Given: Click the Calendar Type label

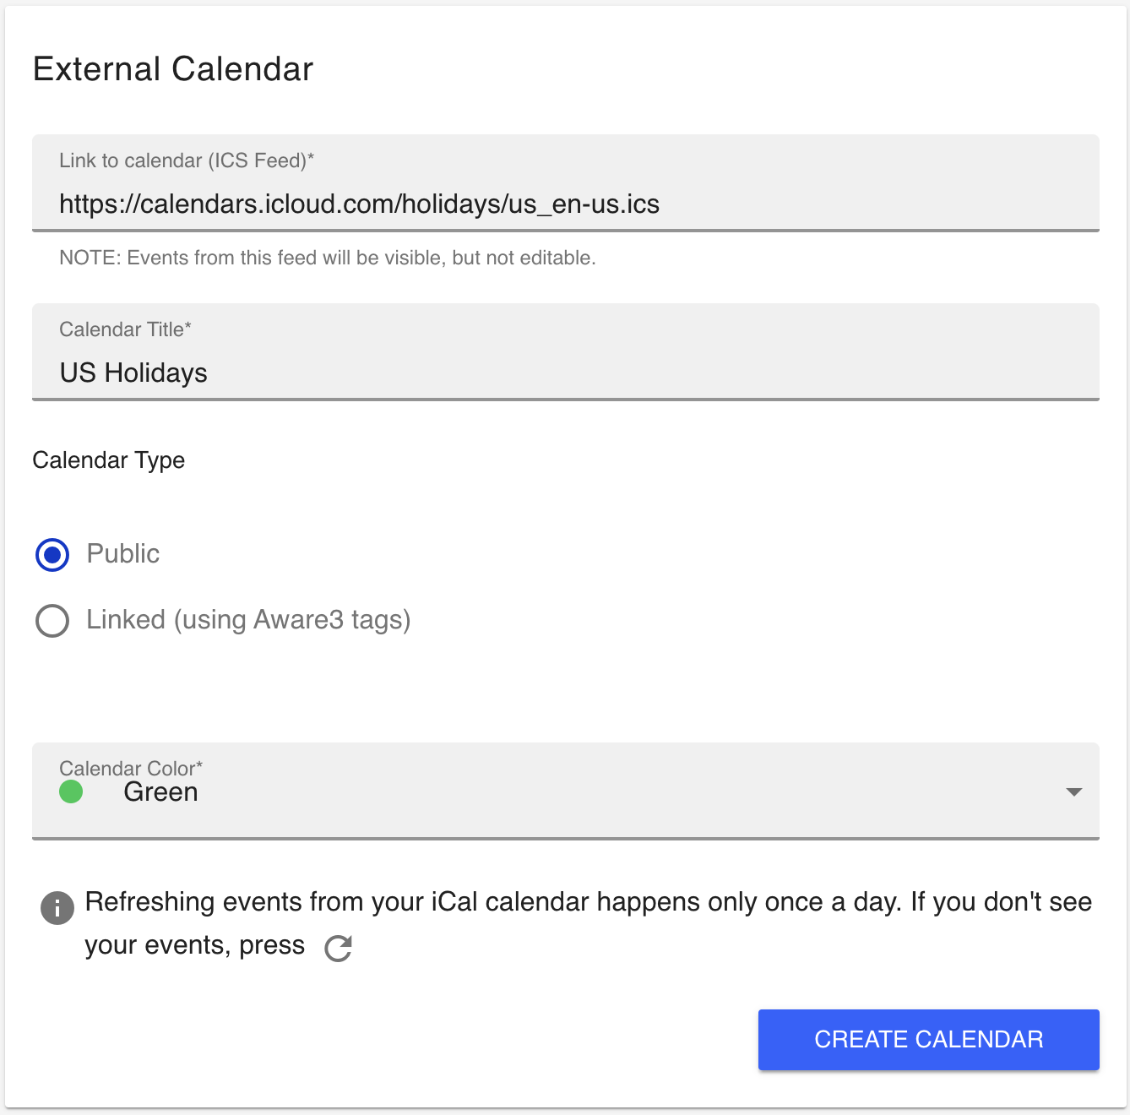Looking at the screenshot, I should coord(108,460).
